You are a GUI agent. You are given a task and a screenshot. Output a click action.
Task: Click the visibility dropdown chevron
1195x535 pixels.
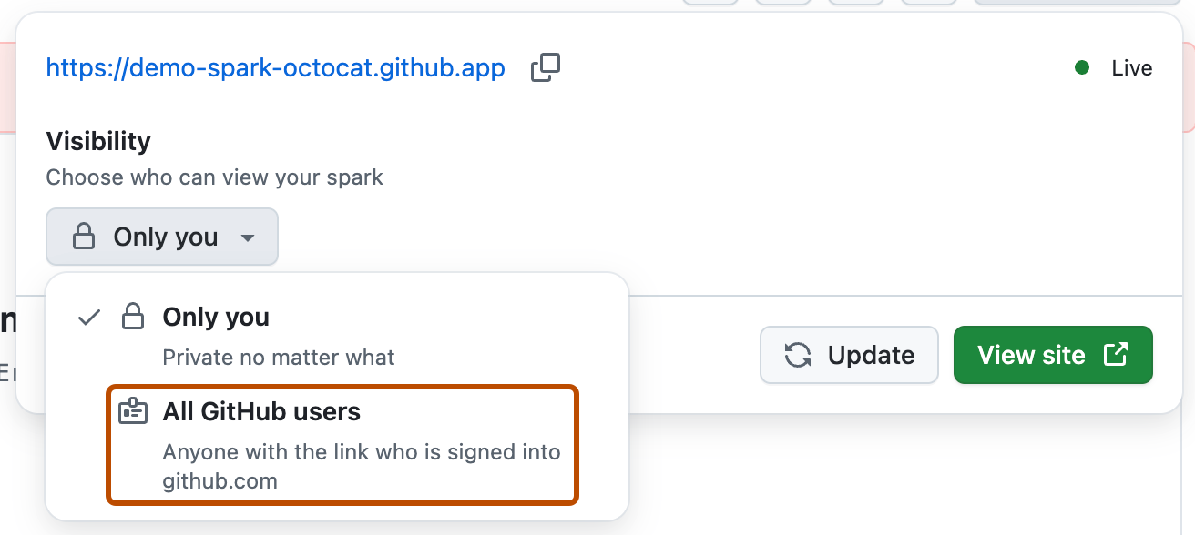tap(247, 237)
